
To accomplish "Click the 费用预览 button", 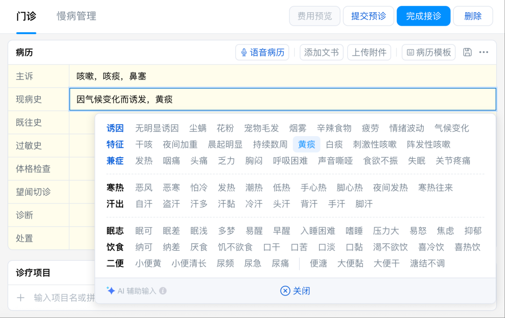I will pyautogui.click(x=315, y=16).
